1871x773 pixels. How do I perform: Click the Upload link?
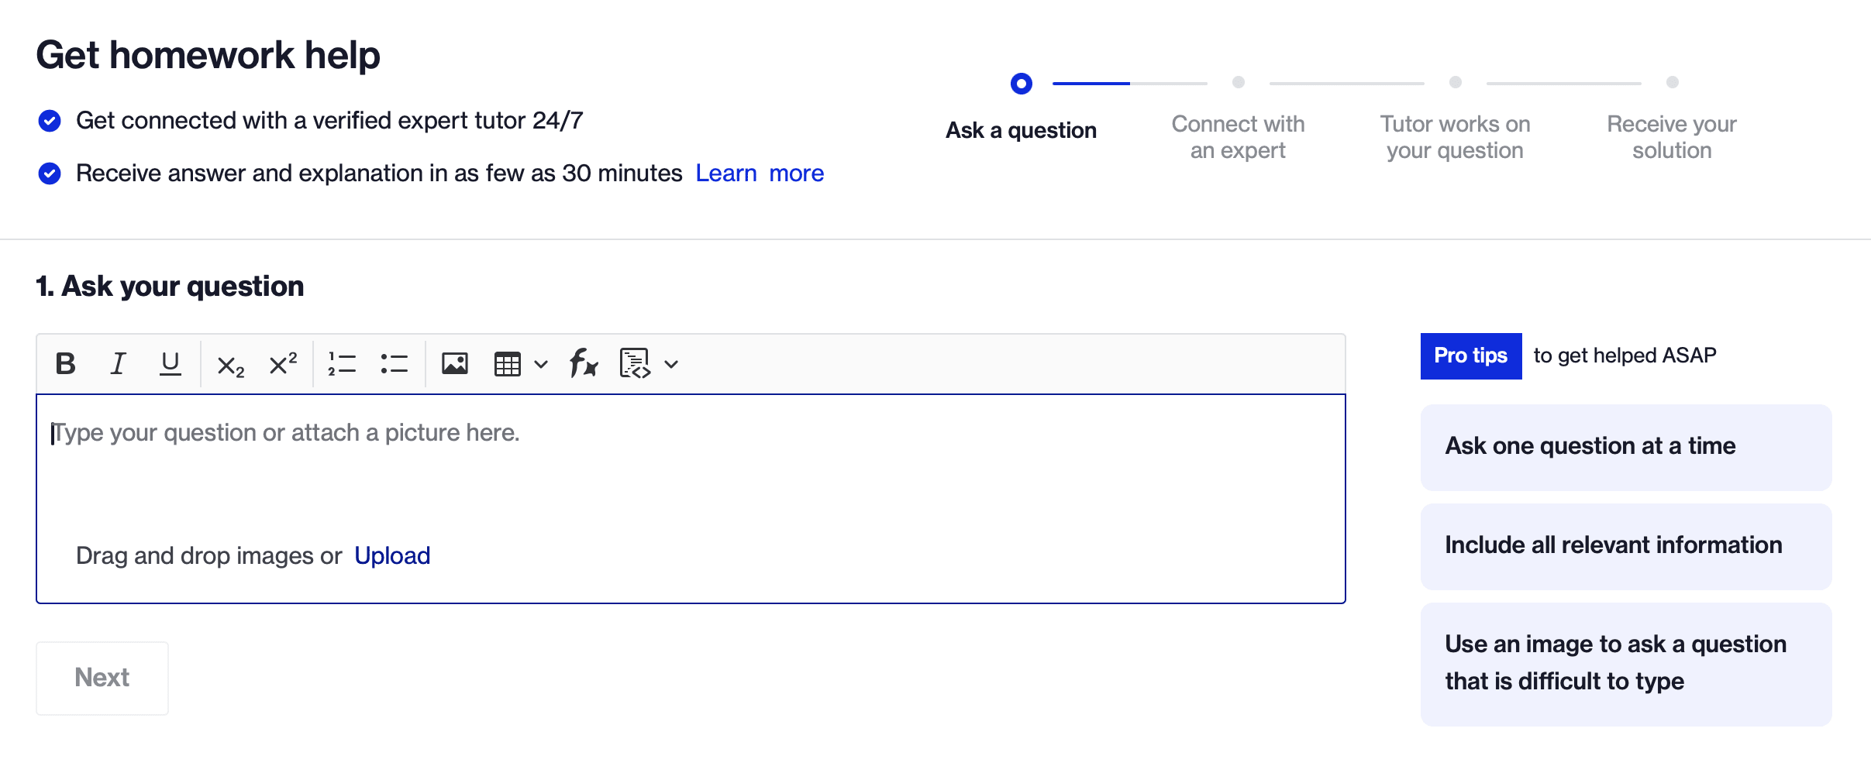[392, 555]
